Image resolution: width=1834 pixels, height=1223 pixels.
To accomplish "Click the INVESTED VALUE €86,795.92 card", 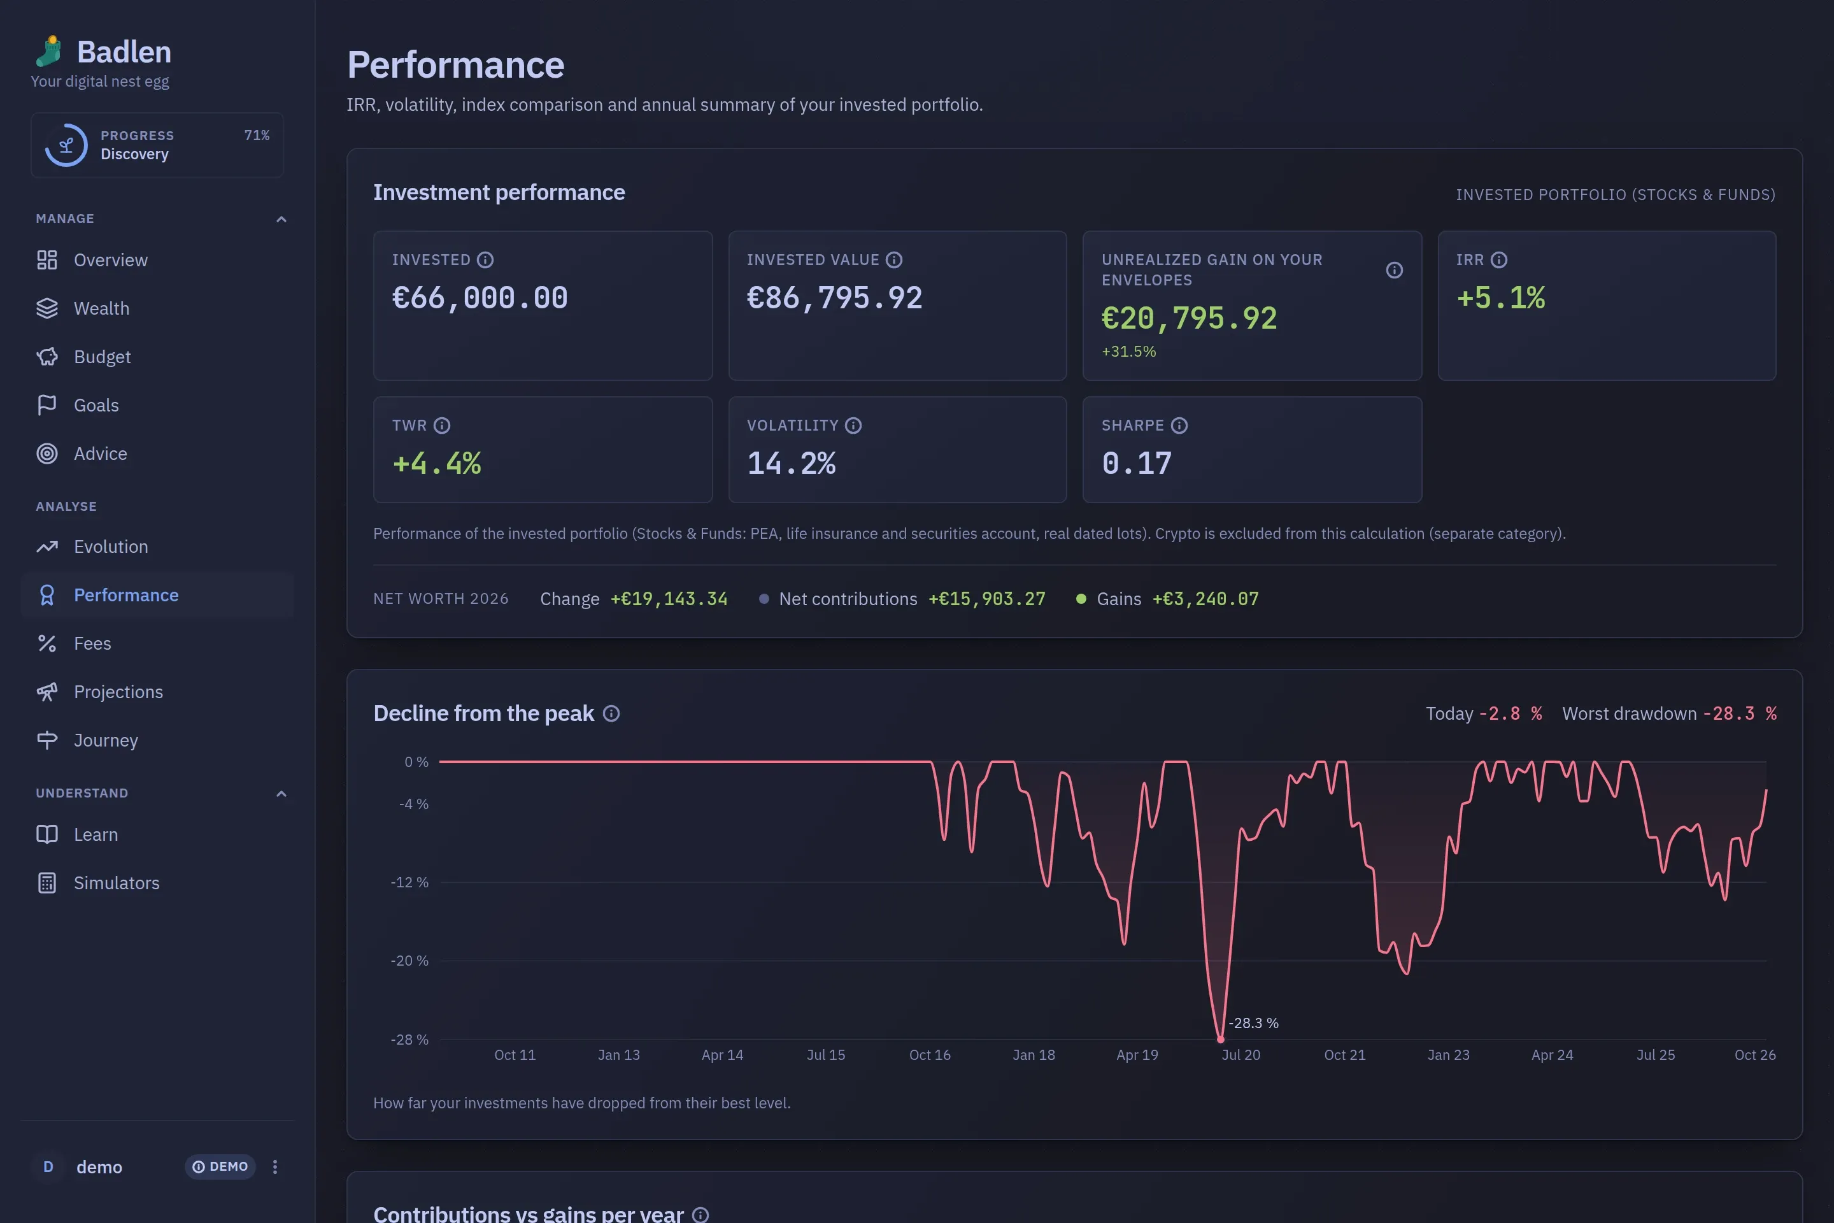I will (897, 306).
